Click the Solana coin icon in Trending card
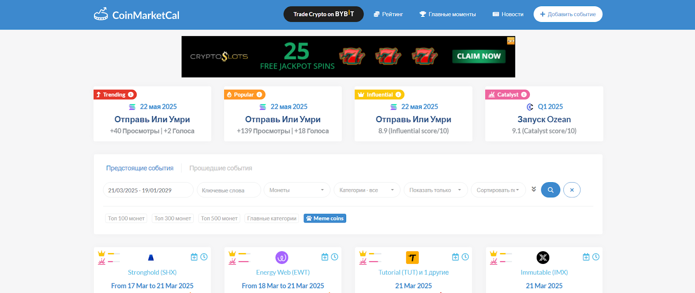Screen dimensions: 695x293 pos(132,107)
